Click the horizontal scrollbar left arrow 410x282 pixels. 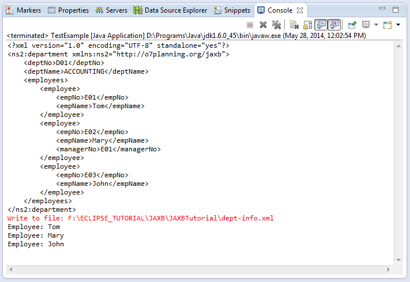click(11, 269)
